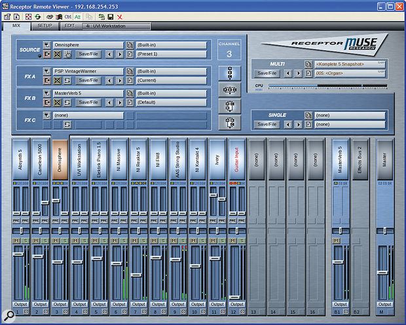Open the FX A edit (E) button
Screen dimensions: 406x325
[x=47, y=80]
